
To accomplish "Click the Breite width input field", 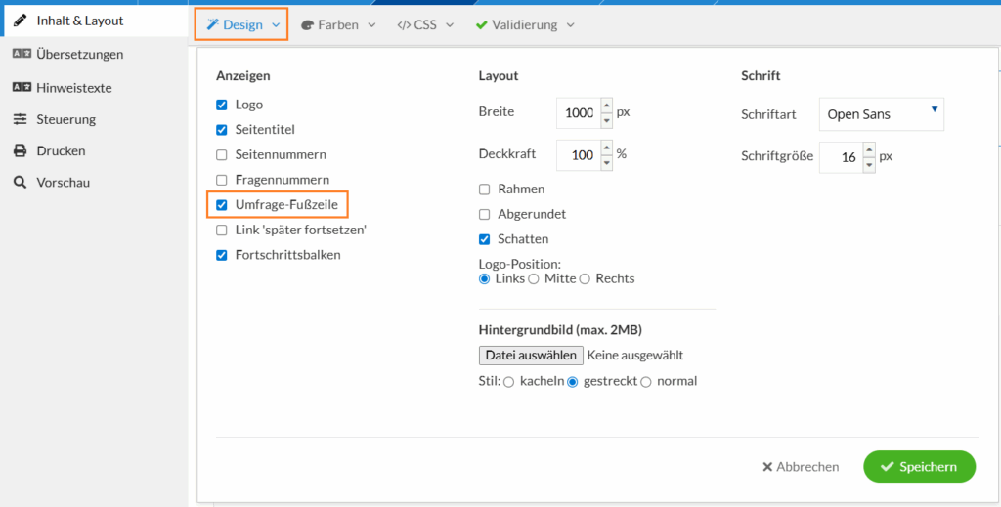I will pyautogui.click(x=579, y=112).
